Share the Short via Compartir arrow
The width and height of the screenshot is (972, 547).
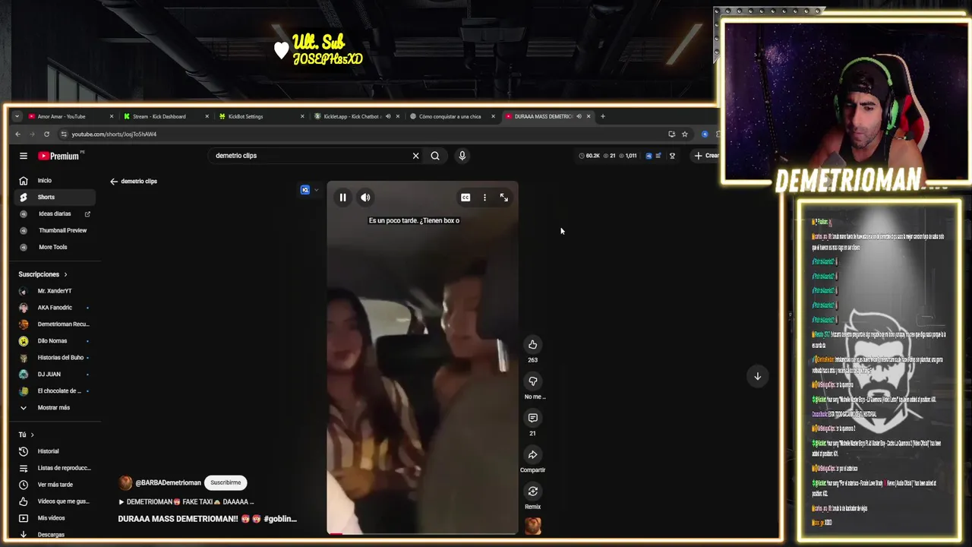532,454
